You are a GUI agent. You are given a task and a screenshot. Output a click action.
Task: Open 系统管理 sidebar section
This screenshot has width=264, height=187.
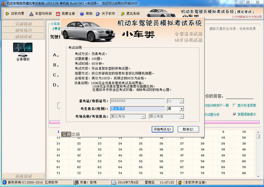[x=23, y=176]
